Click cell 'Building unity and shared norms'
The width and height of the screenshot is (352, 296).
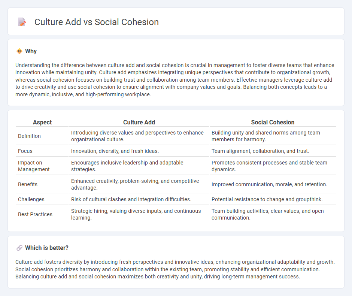click(273, 136)
